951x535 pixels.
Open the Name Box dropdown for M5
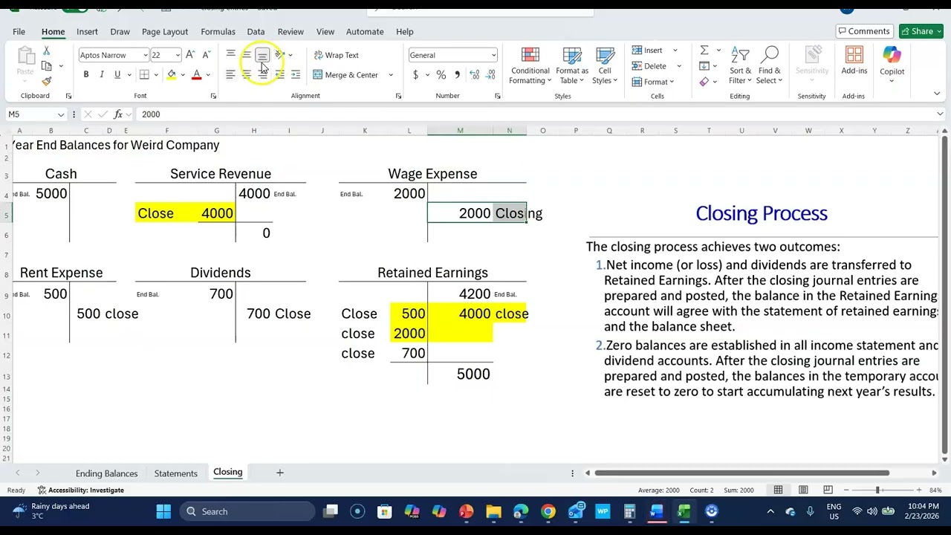[x=60, y=114]
